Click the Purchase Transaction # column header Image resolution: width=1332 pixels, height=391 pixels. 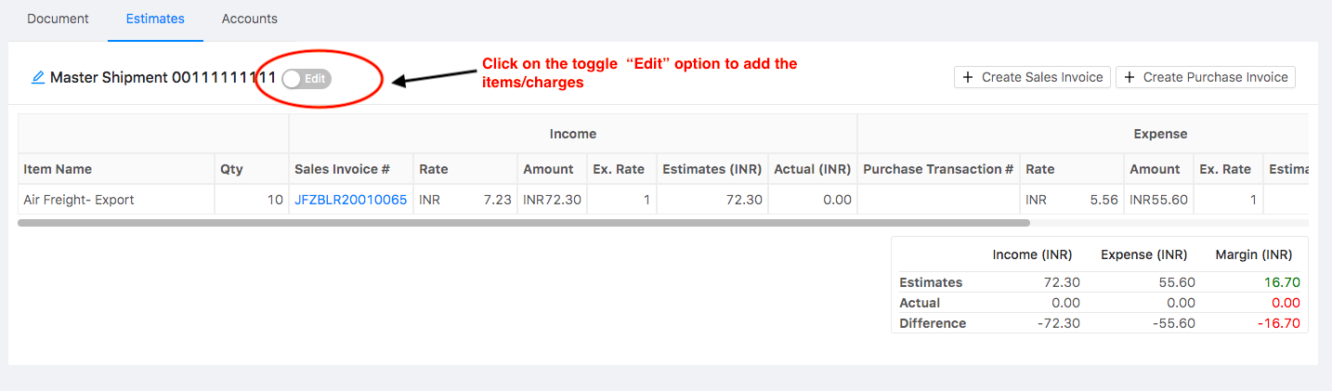click(x=938, y=169)
